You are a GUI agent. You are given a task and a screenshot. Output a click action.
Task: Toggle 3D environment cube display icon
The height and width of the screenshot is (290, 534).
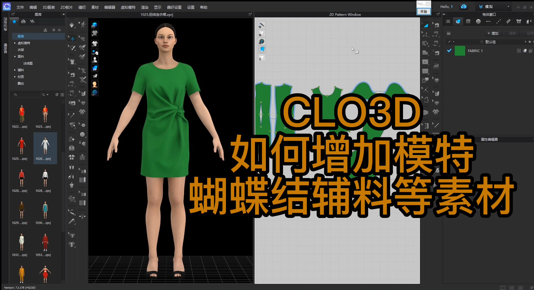[x=95, y=25]
